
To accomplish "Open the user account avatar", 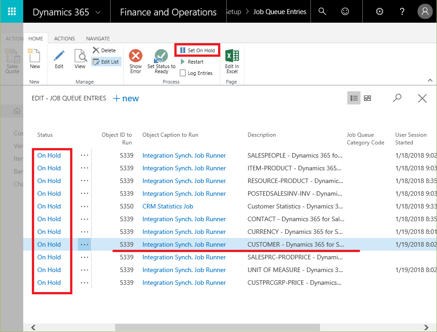I will 425,11.
